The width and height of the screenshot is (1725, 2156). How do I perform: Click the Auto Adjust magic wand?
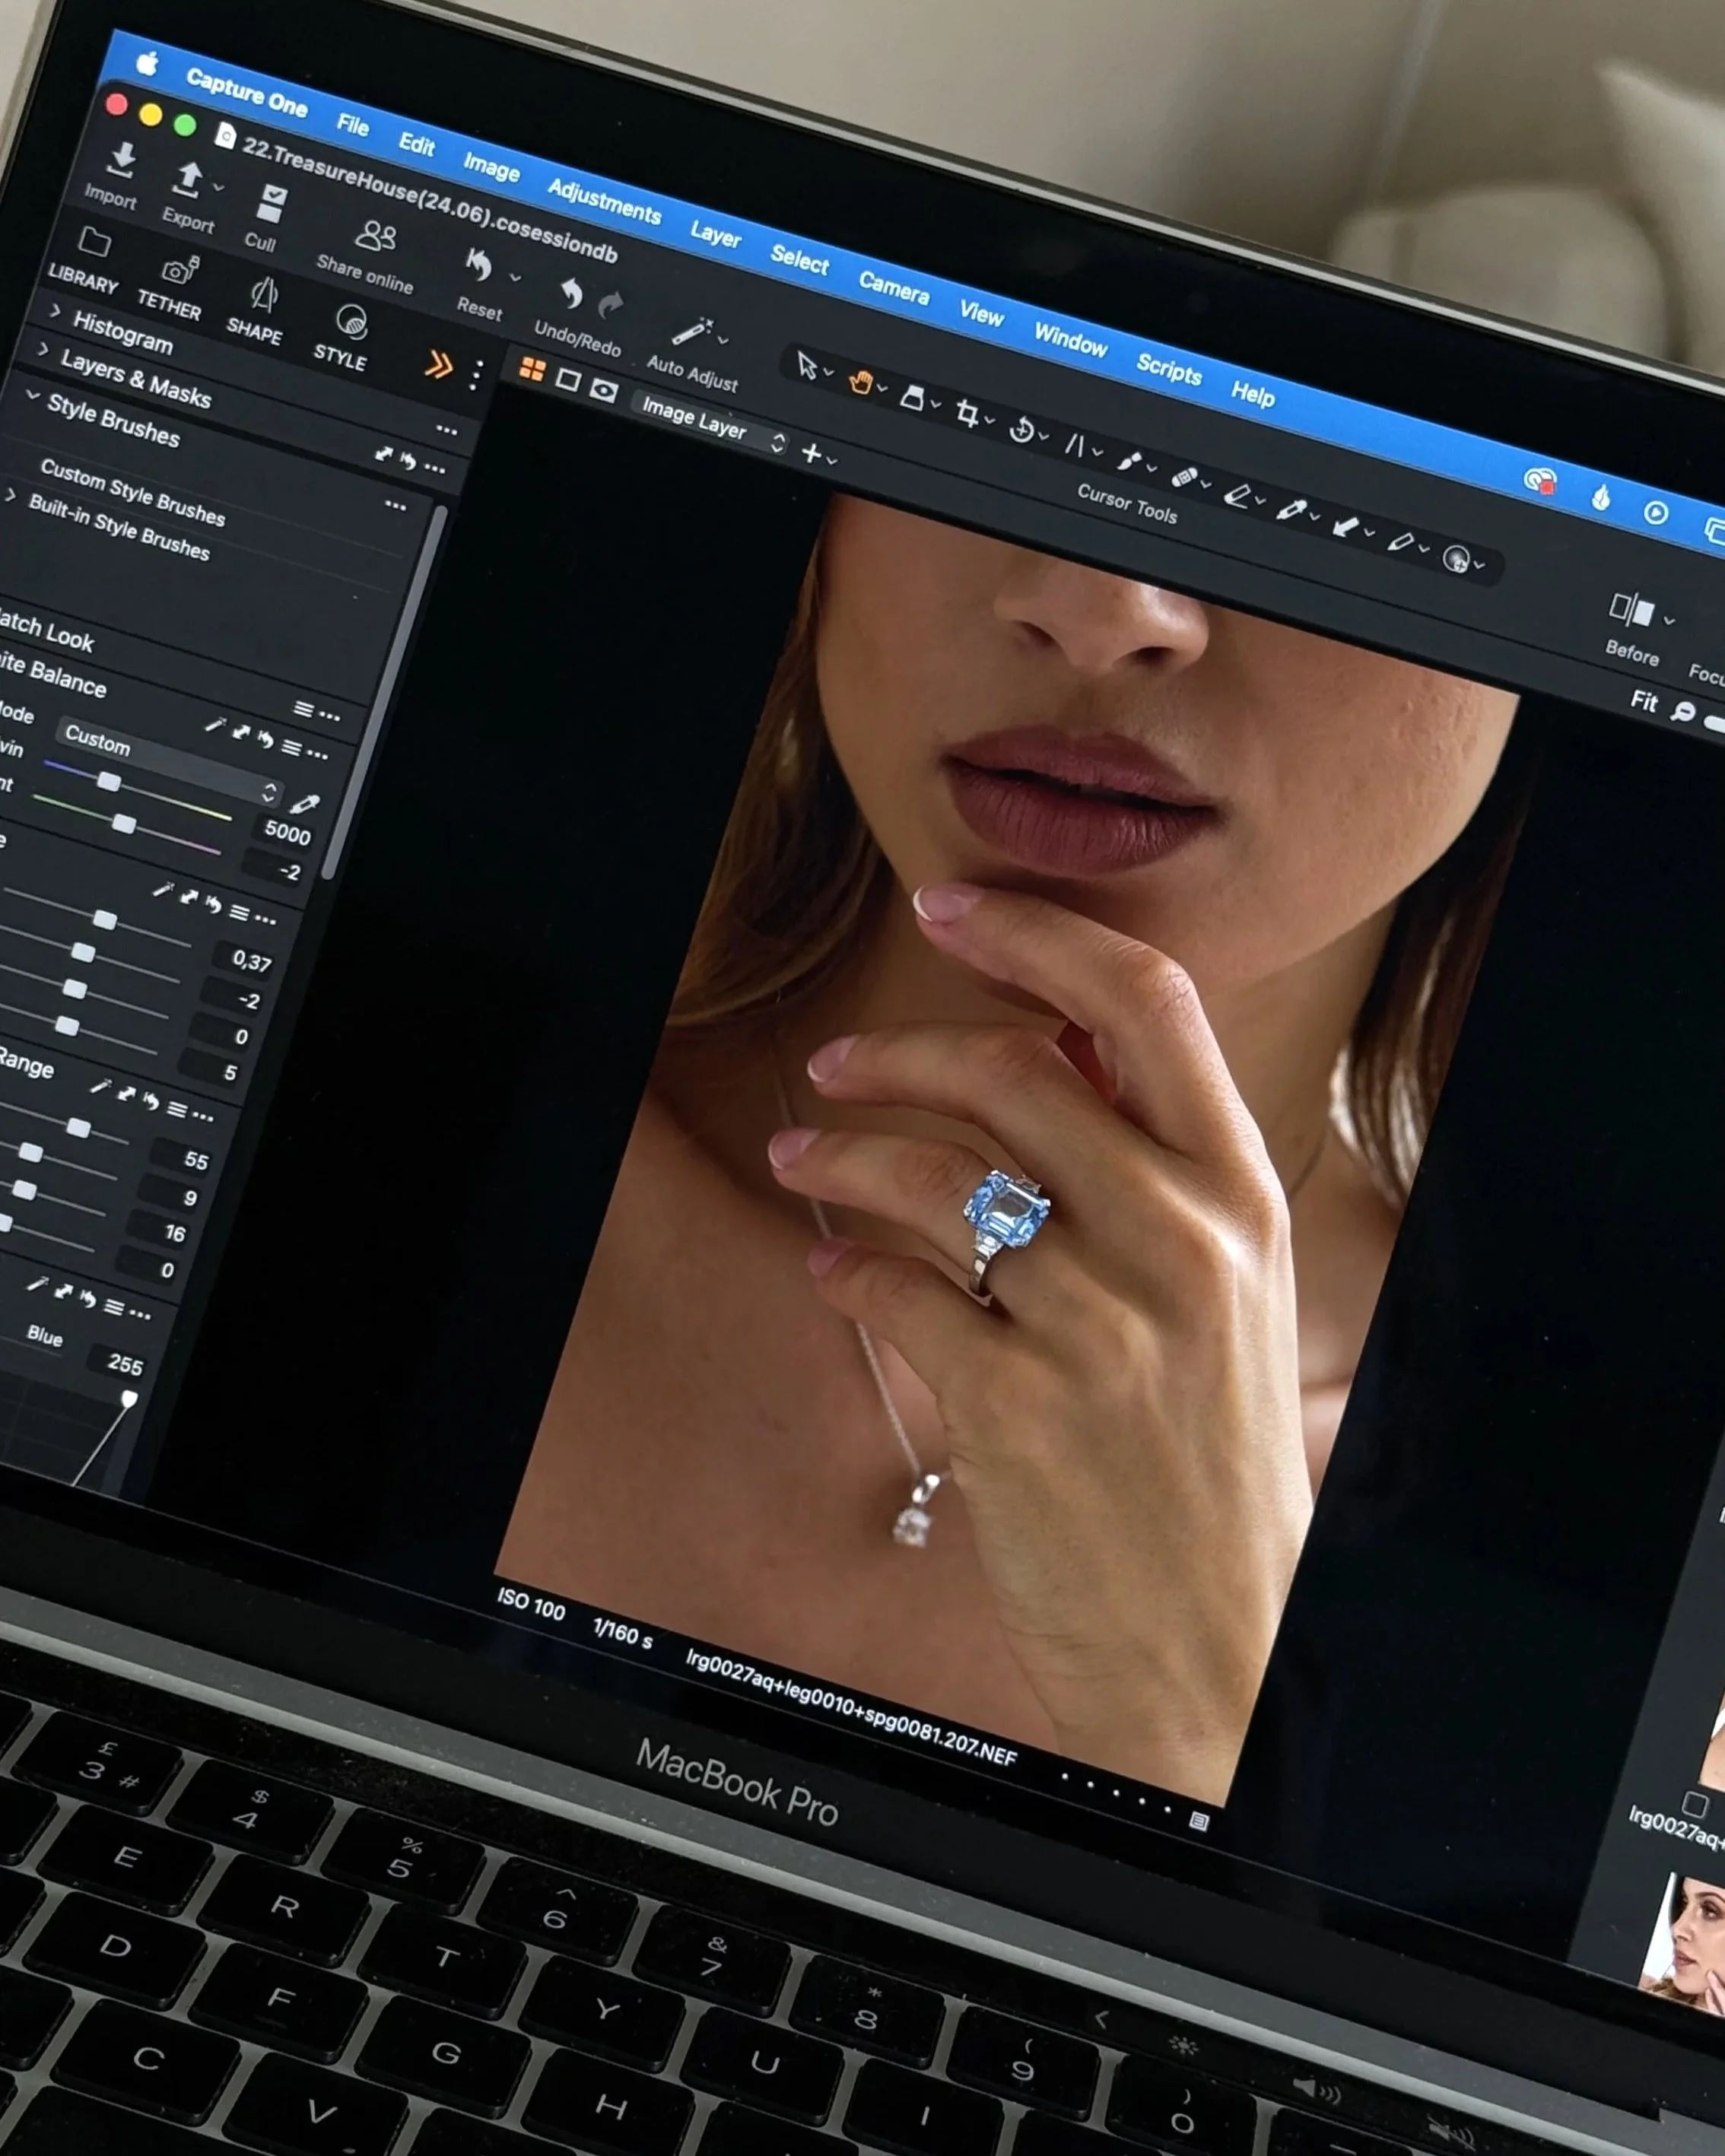click(691, 332)
